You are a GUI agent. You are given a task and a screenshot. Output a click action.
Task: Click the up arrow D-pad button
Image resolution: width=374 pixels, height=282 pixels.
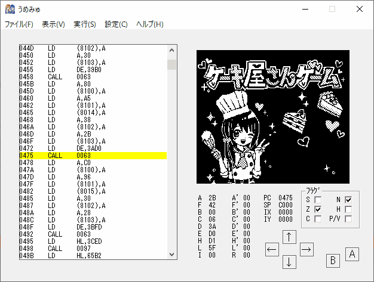pos(289,237)
